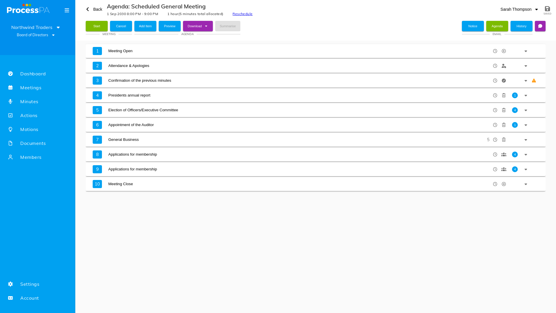Screen dimensions: 556x313
Task: Click clock icon on Attendance & Apologies row
Action: click(495, 66)
